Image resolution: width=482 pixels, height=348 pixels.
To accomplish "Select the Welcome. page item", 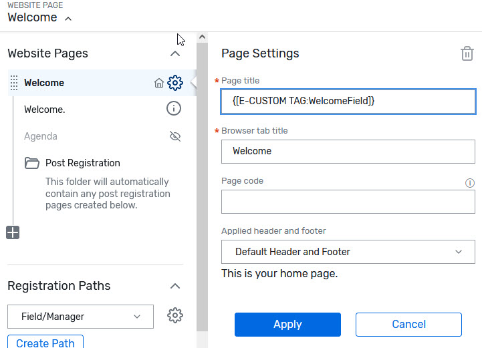I will point(45,110).
